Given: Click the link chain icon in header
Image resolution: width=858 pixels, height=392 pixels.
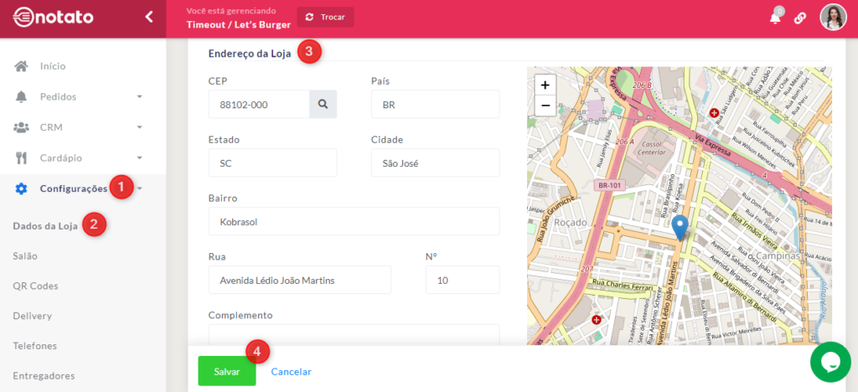Looking at the screenshot, I should (x=800, y=18).
